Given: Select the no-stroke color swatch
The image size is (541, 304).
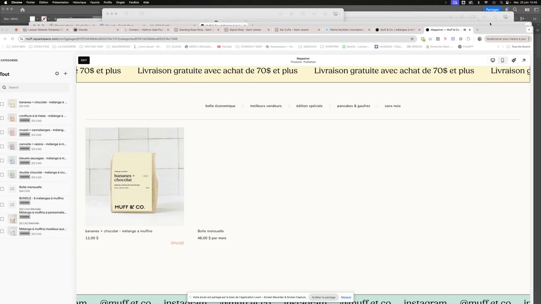Looking at the screenshot, I should point(44,19).
